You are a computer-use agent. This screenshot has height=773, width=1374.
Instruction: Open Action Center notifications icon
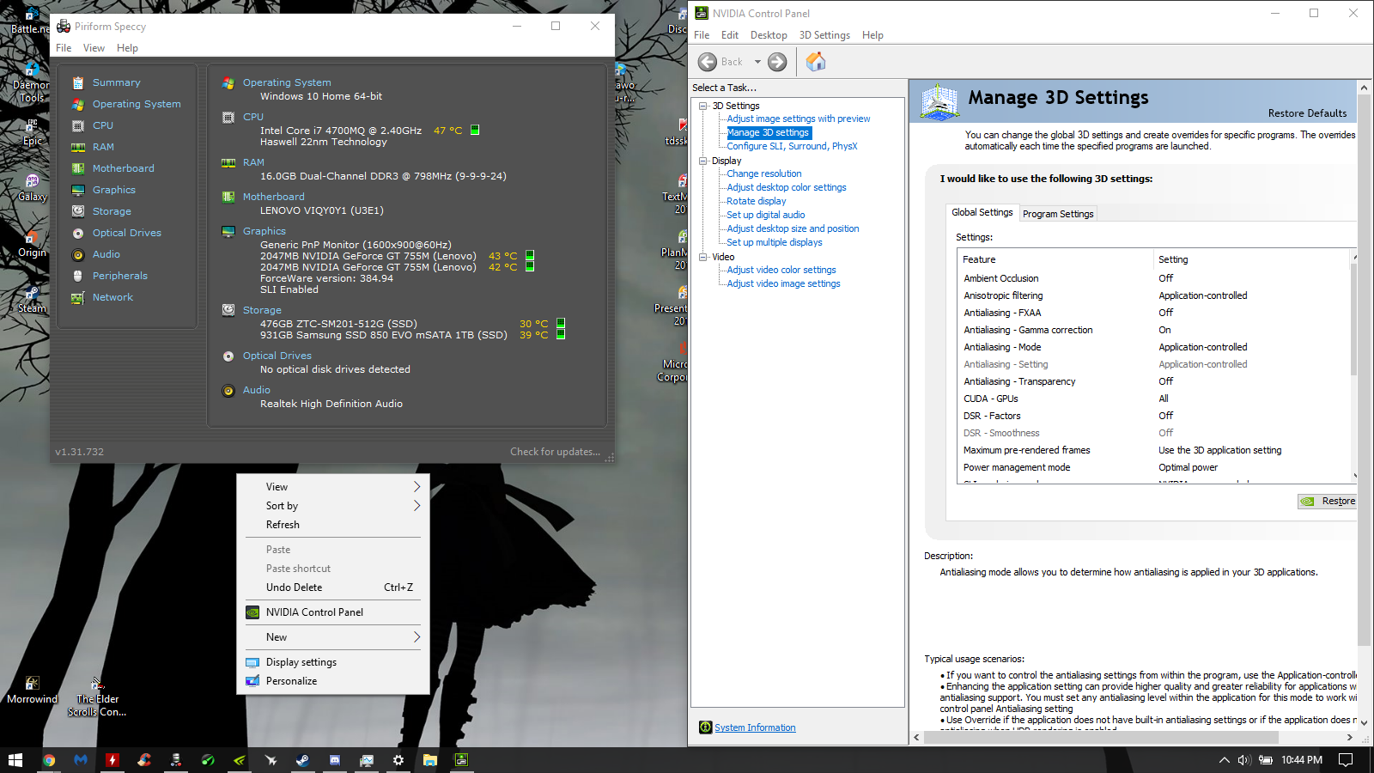(1346, 760)
